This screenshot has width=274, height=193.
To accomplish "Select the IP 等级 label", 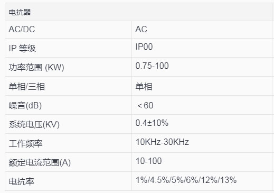I will click(x=22, y=48).
